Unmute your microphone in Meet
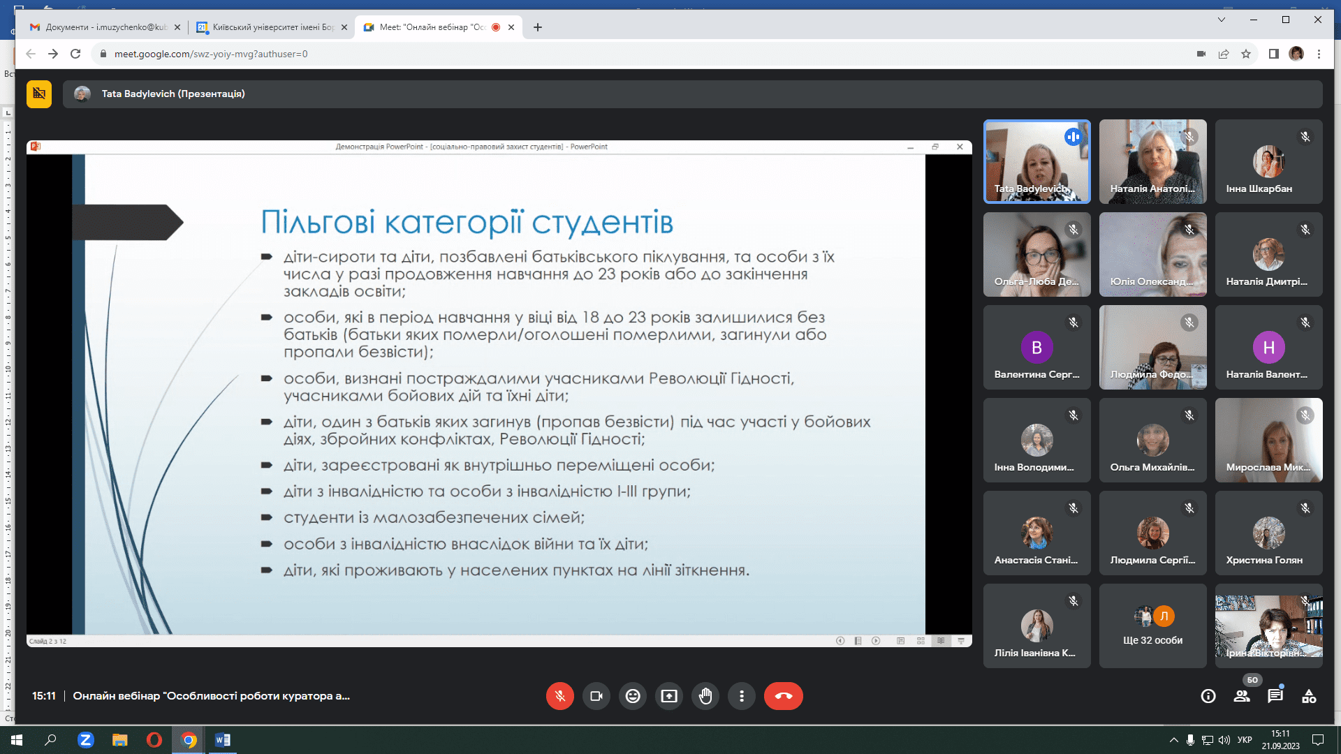This screenshot has height=754, width=1341. (x=559, y=696)
